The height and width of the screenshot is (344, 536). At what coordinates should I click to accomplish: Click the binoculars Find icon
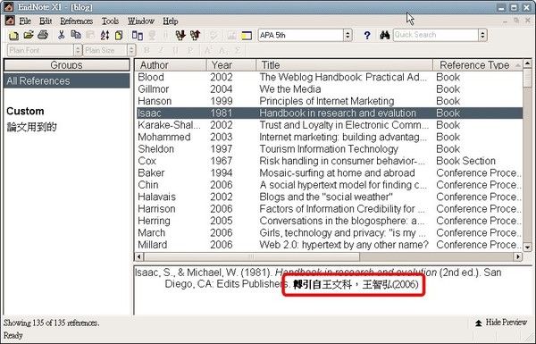(x=384, y=35)
